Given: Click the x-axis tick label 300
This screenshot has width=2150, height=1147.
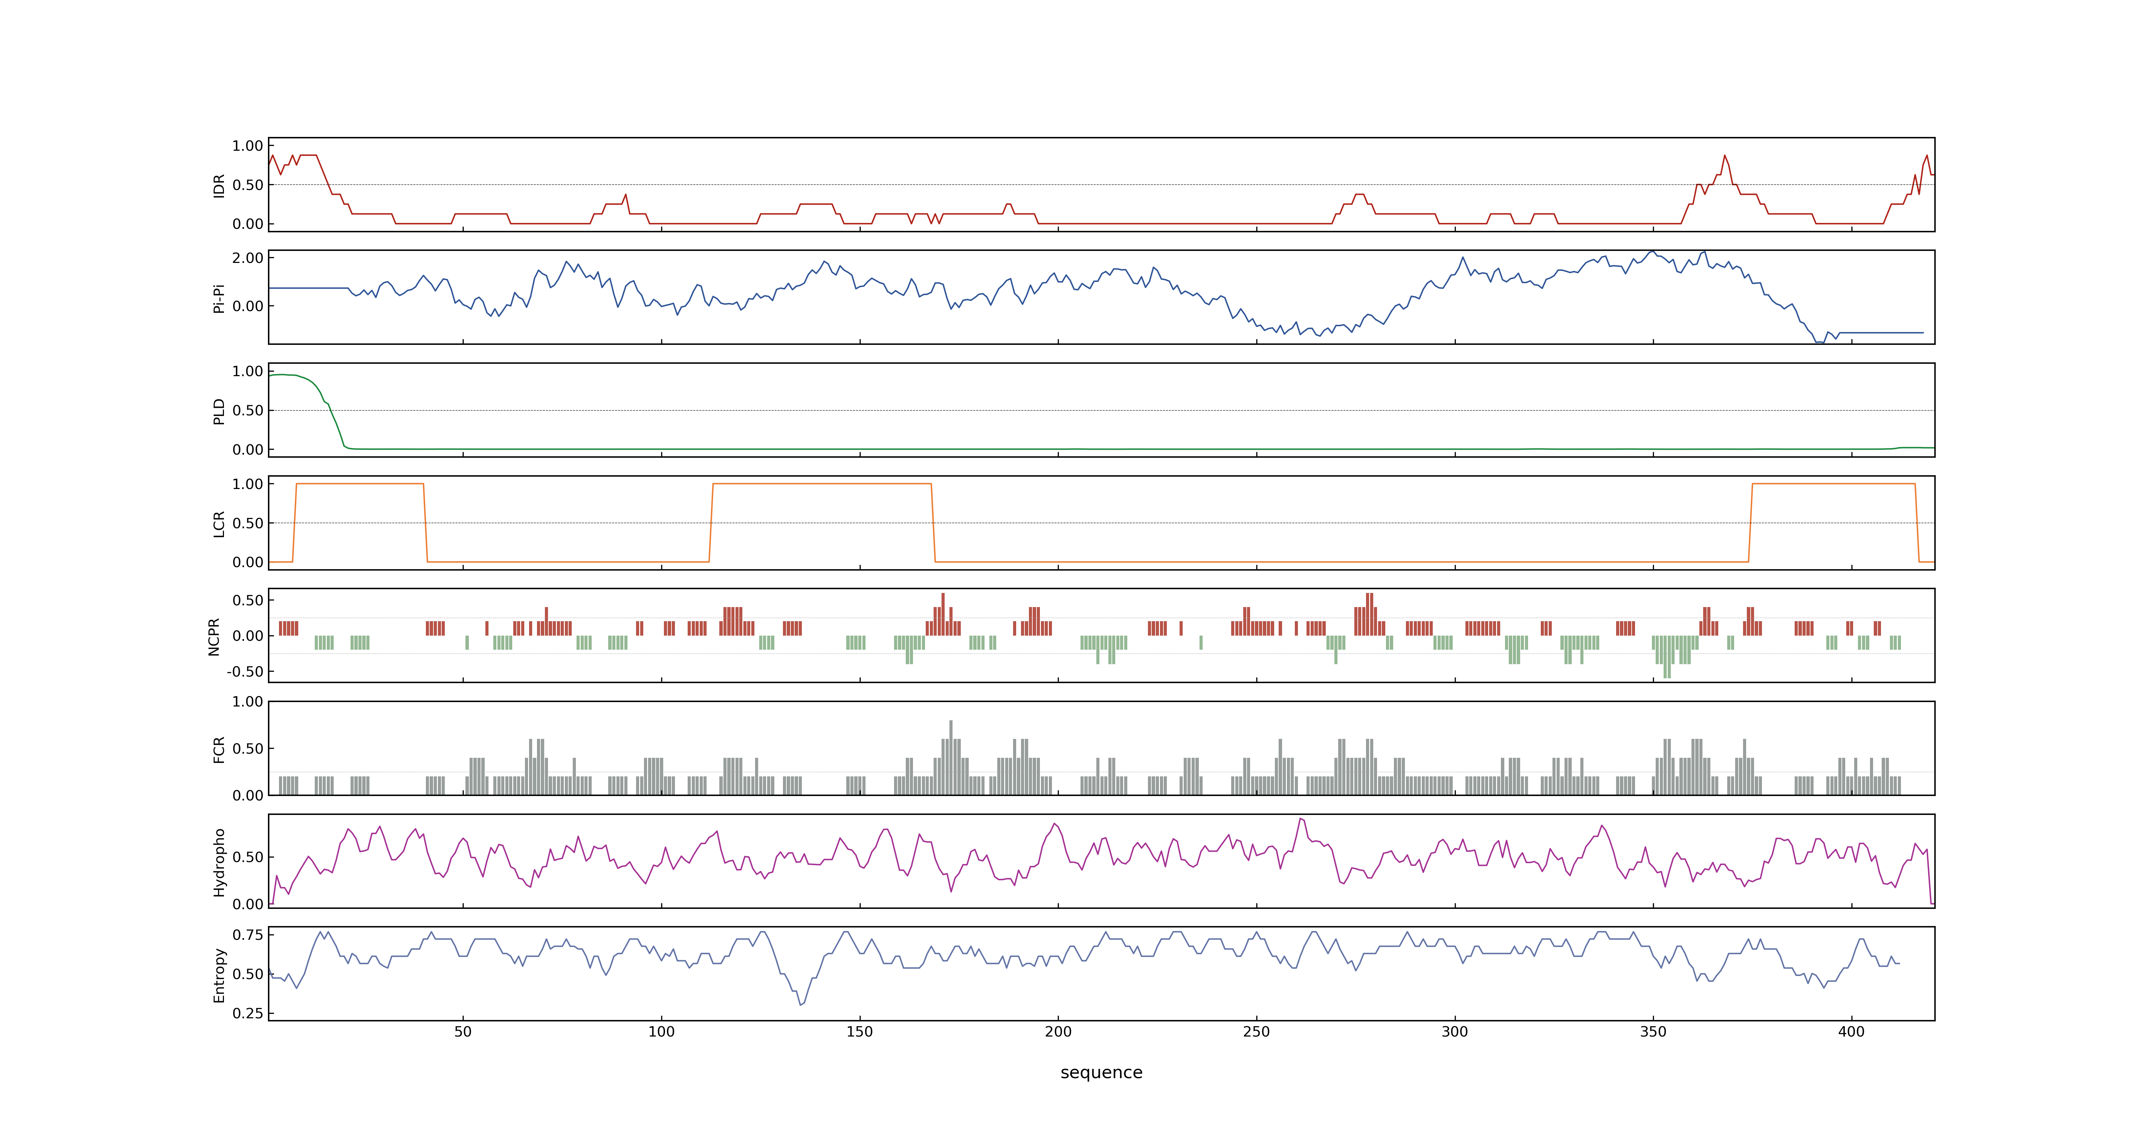Looking at the screenshot, I should pyautogui.click(x=1455, y=1032).
